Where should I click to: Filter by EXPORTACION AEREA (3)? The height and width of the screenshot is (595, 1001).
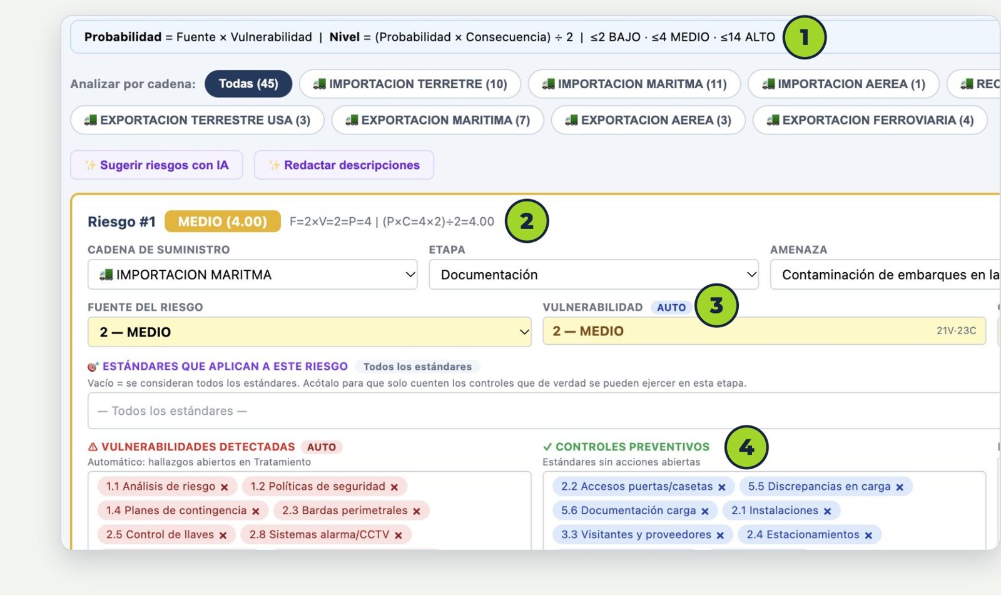pos(648,120)
